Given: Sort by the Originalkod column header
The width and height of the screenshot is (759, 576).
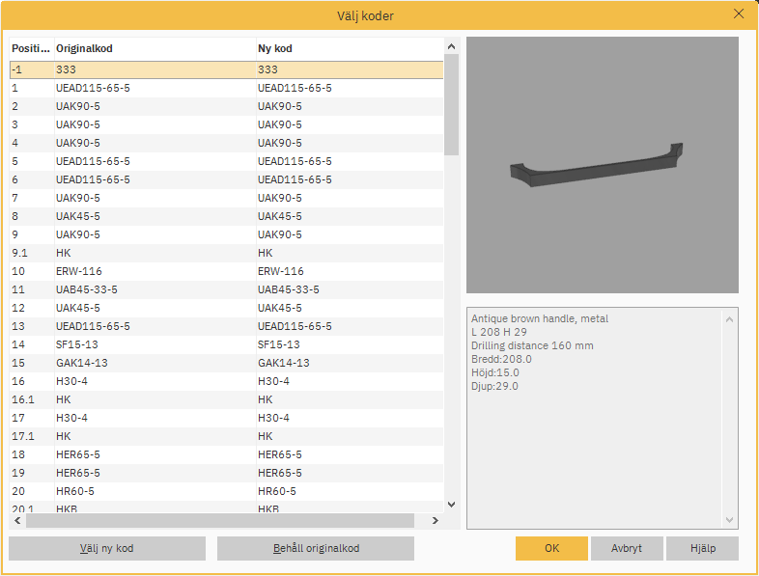Looking at the screenshot, I should (x=154, y=48).
